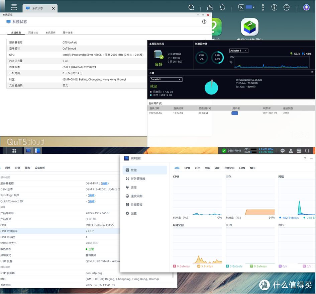Viewport: 316px width, 294px height.
Task: Minimize the 资源监控 window
Action: tap(312, 158)
